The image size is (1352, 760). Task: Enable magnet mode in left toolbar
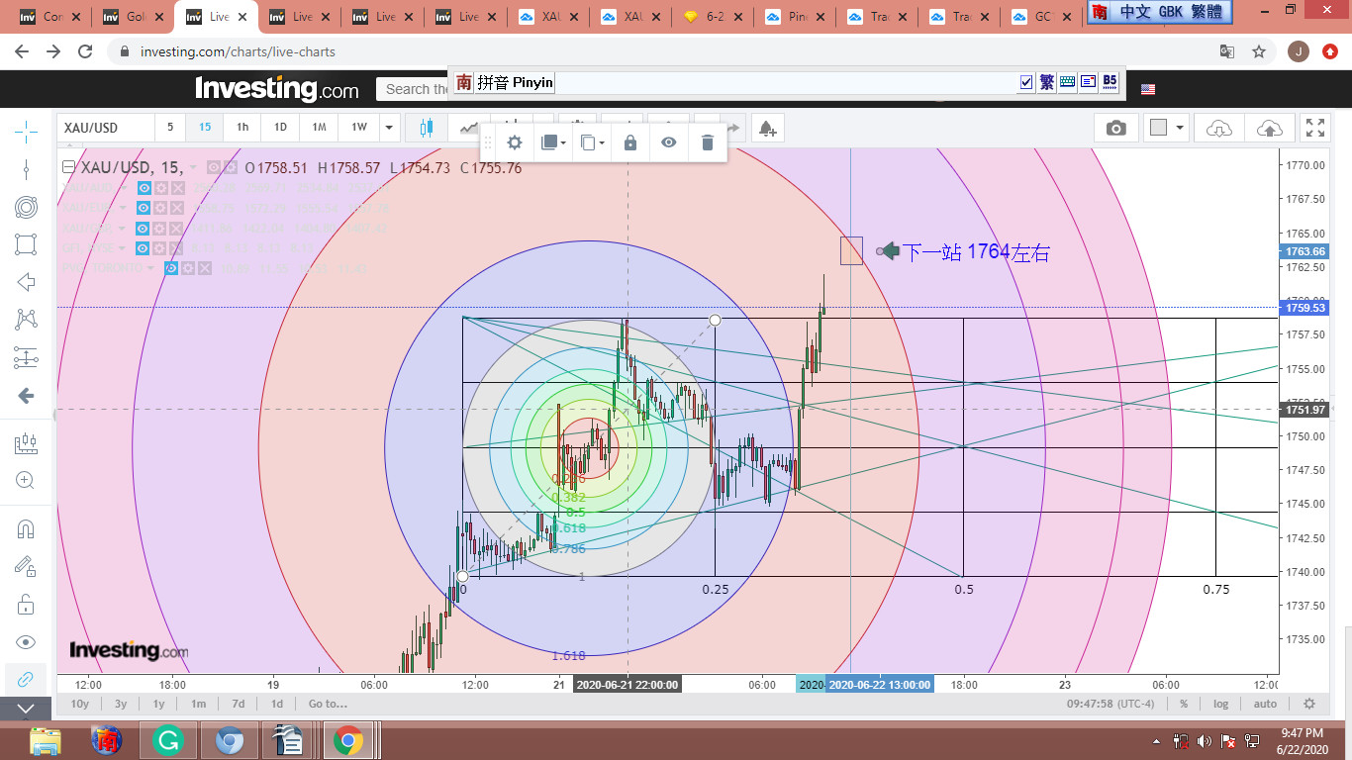[26, 528]
